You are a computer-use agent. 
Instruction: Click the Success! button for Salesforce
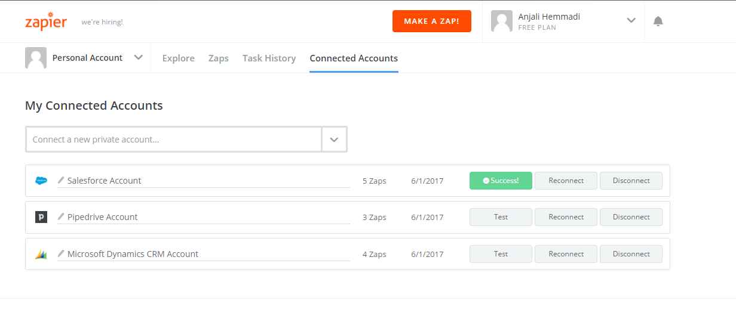501,181
